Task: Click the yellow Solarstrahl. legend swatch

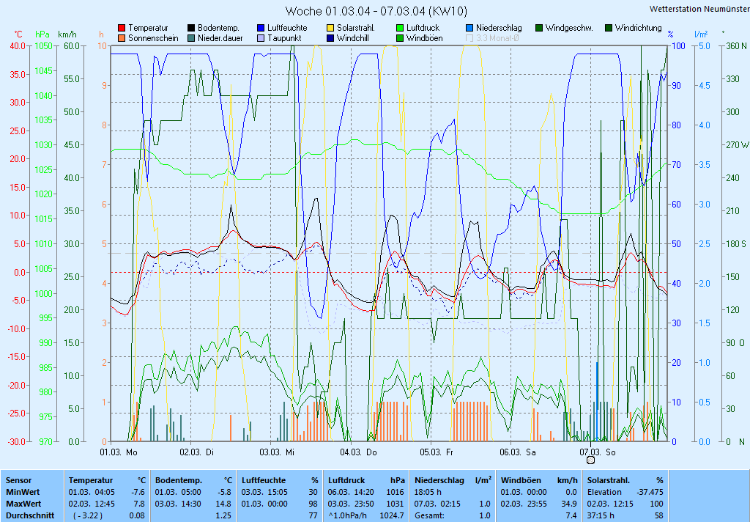Action: pyautogui.click(x=330, y=29)
